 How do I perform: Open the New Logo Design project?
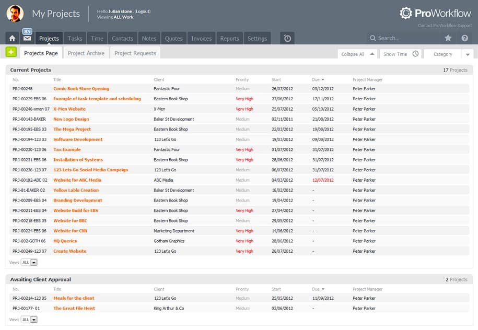[72, 119]
